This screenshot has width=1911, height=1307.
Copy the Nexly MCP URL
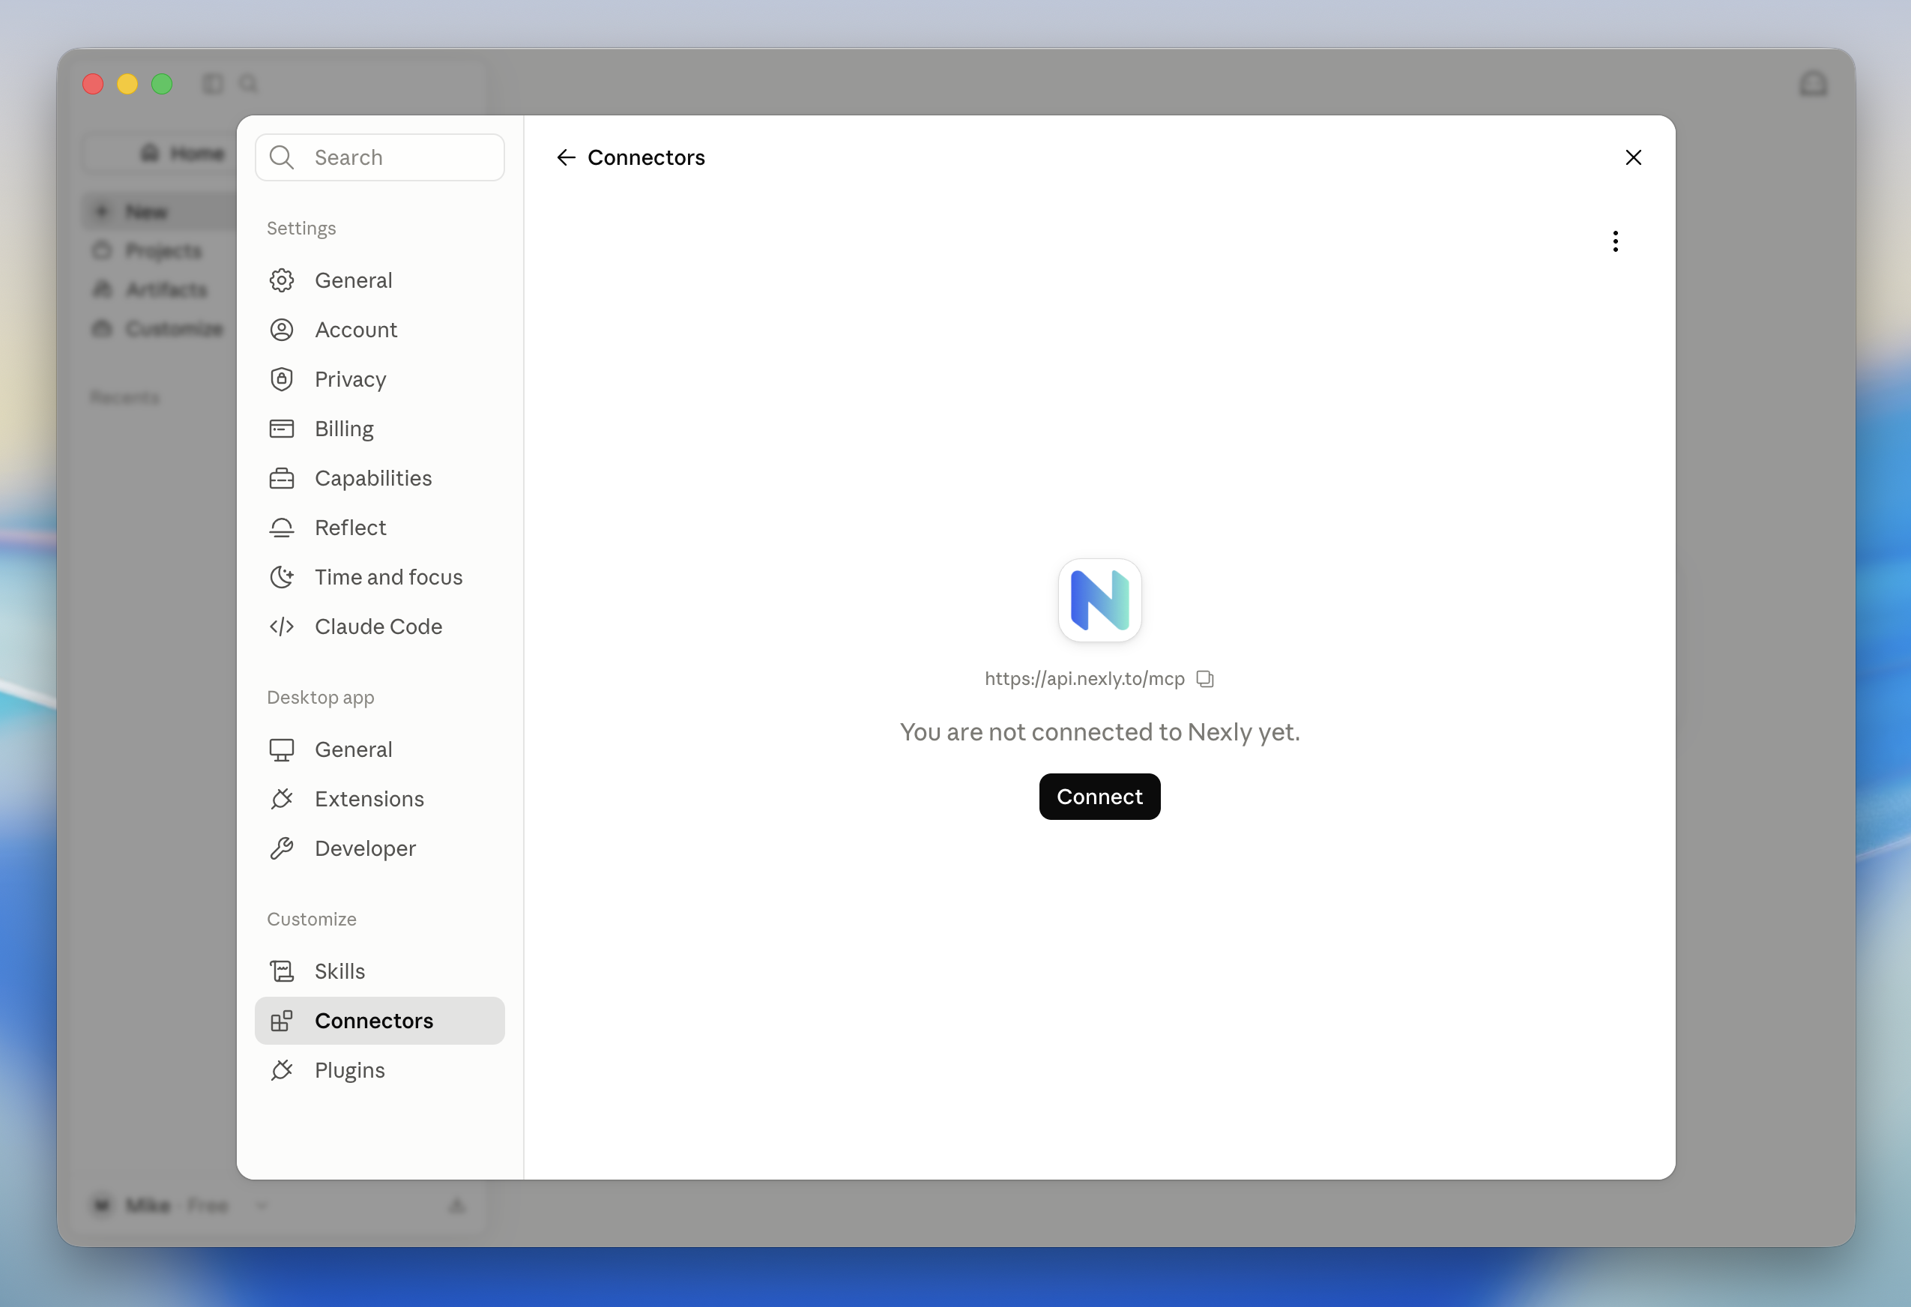click(x=1204, y=678)
